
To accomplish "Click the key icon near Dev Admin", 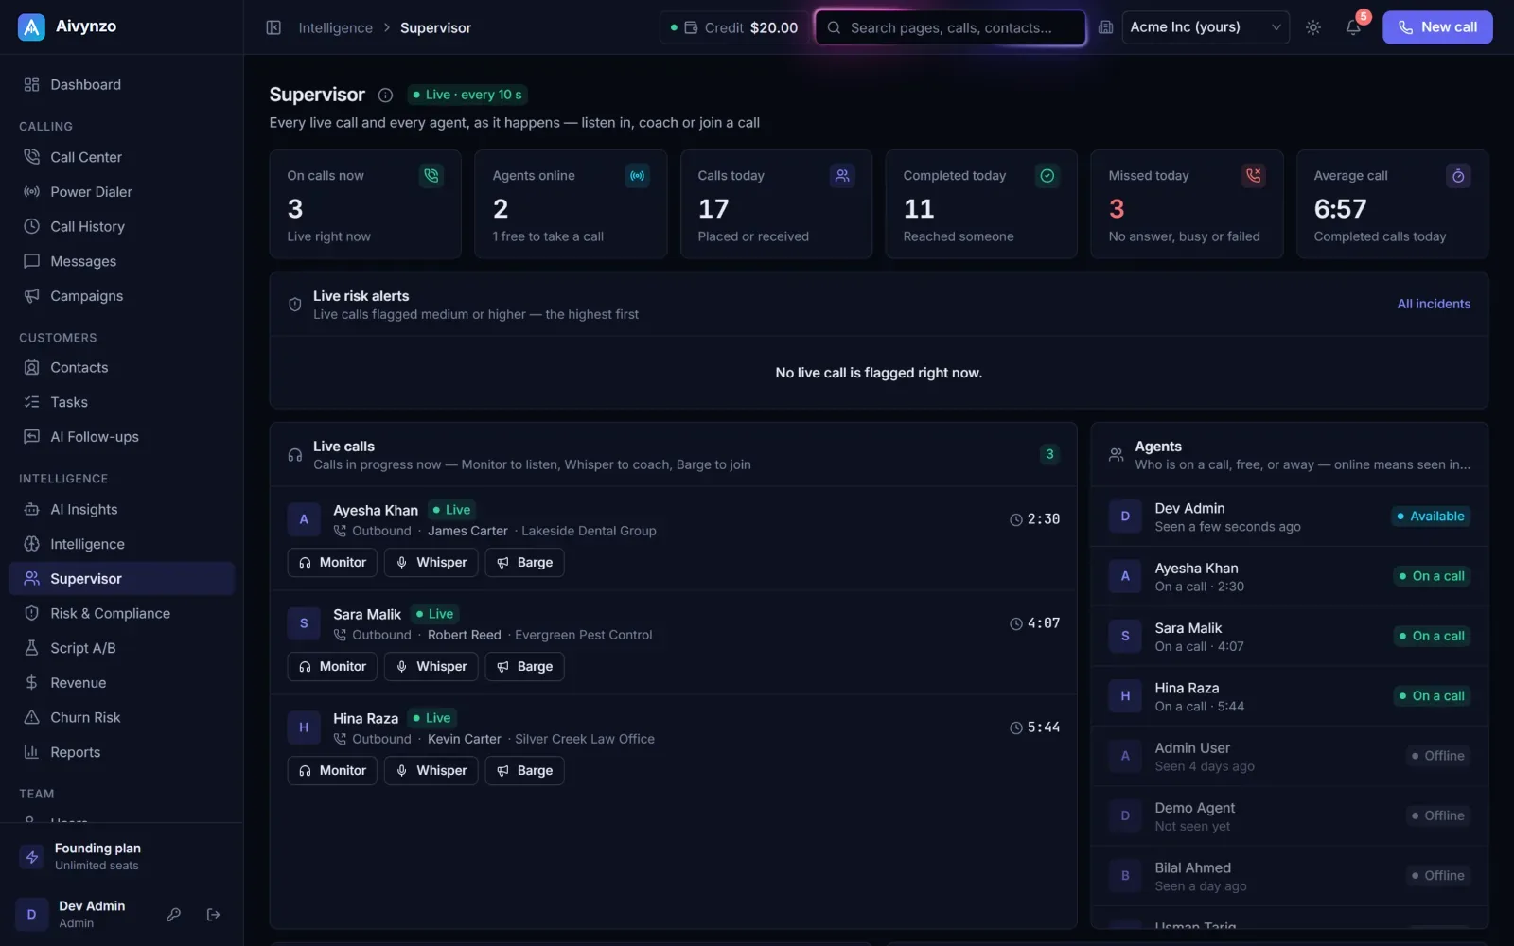I will point(174,915).
